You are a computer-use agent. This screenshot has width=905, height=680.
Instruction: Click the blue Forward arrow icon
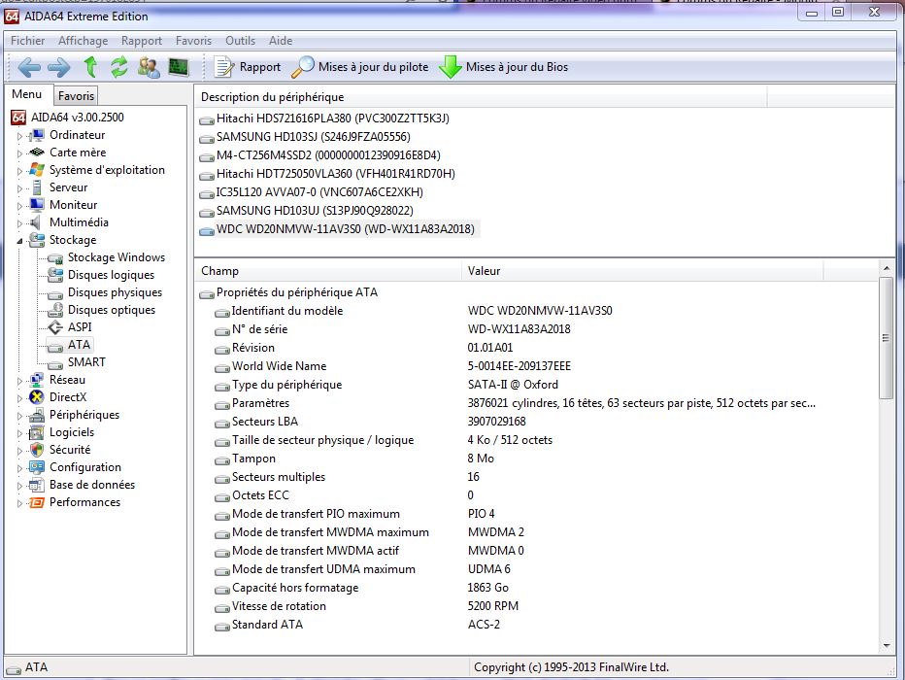(x=59, y=67)
